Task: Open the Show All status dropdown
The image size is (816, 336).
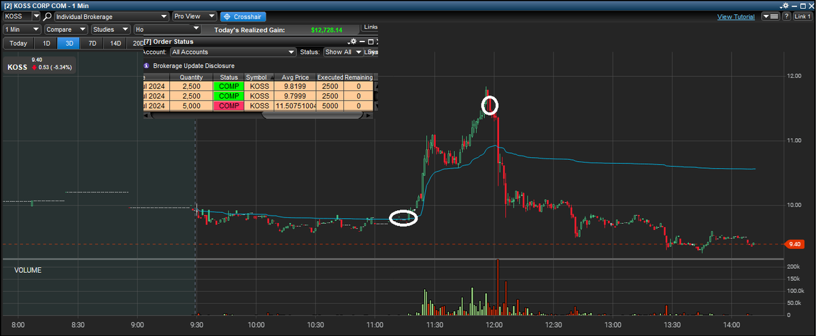Action: coord(343,52)
